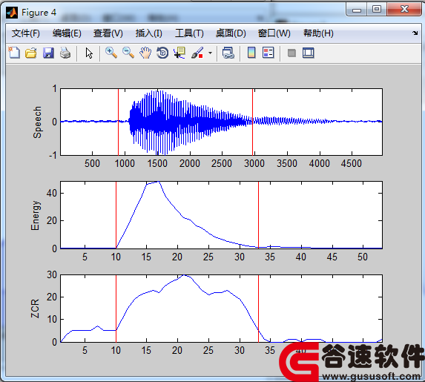Expand the toolbar dock arrow at right
This screenshot has width=425, height=382.
pos(415,33)
